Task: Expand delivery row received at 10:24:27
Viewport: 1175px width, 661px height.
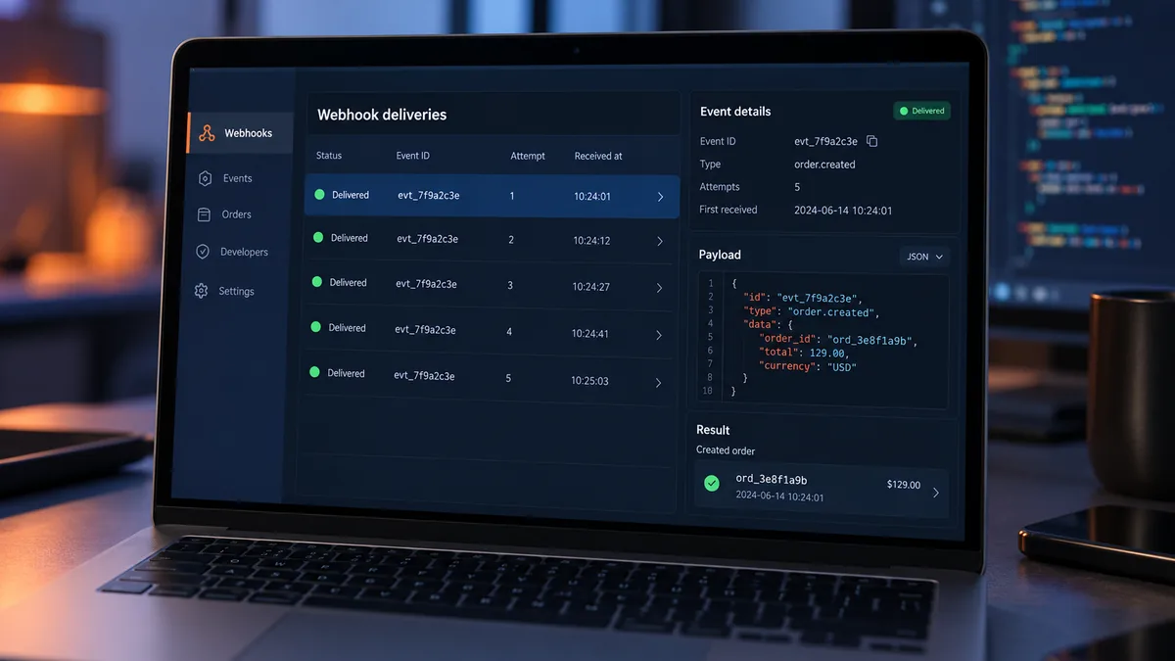Action: click(x=659, y=288)
